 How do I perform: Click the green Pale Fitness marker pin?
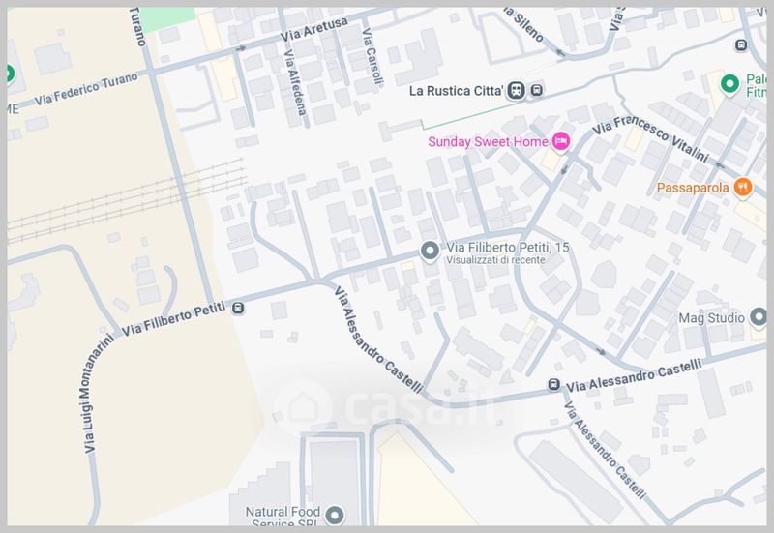point(729,84)
